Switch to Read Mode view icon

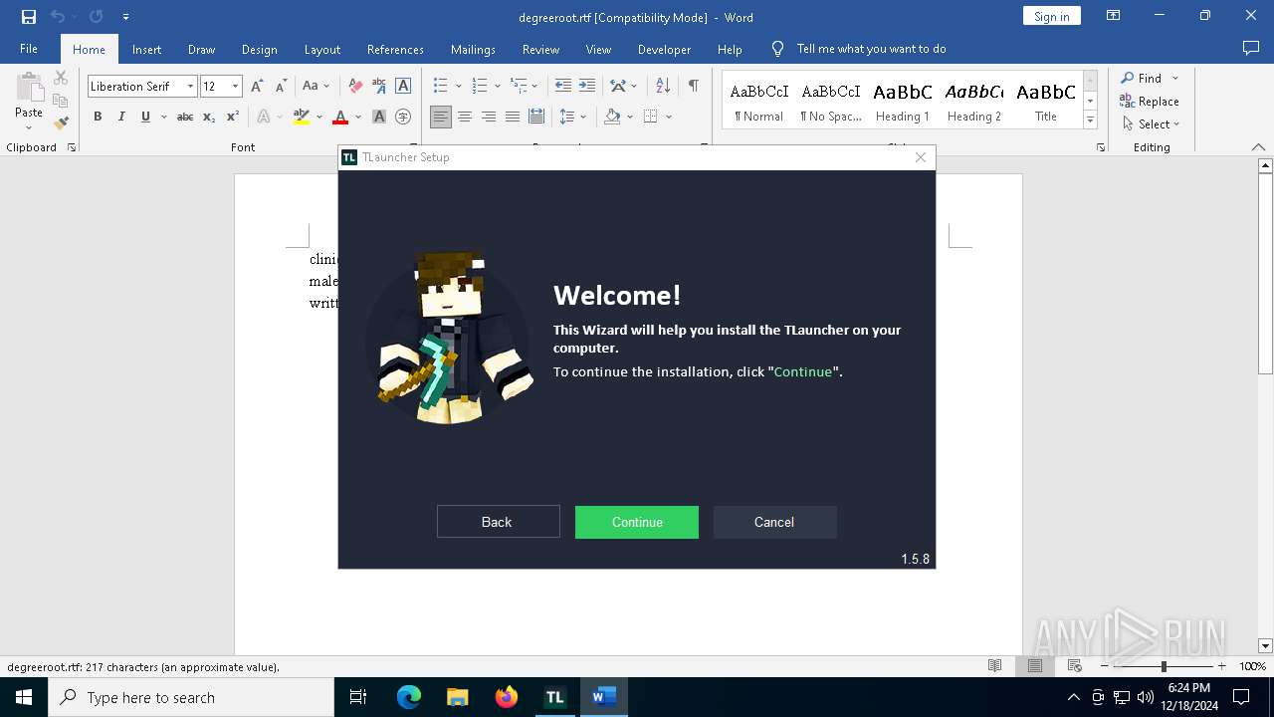[994, 666]
